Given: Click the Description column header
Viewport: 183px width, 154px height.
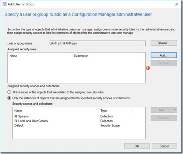Looking at the screenshot, I should (x=107, y=56).
